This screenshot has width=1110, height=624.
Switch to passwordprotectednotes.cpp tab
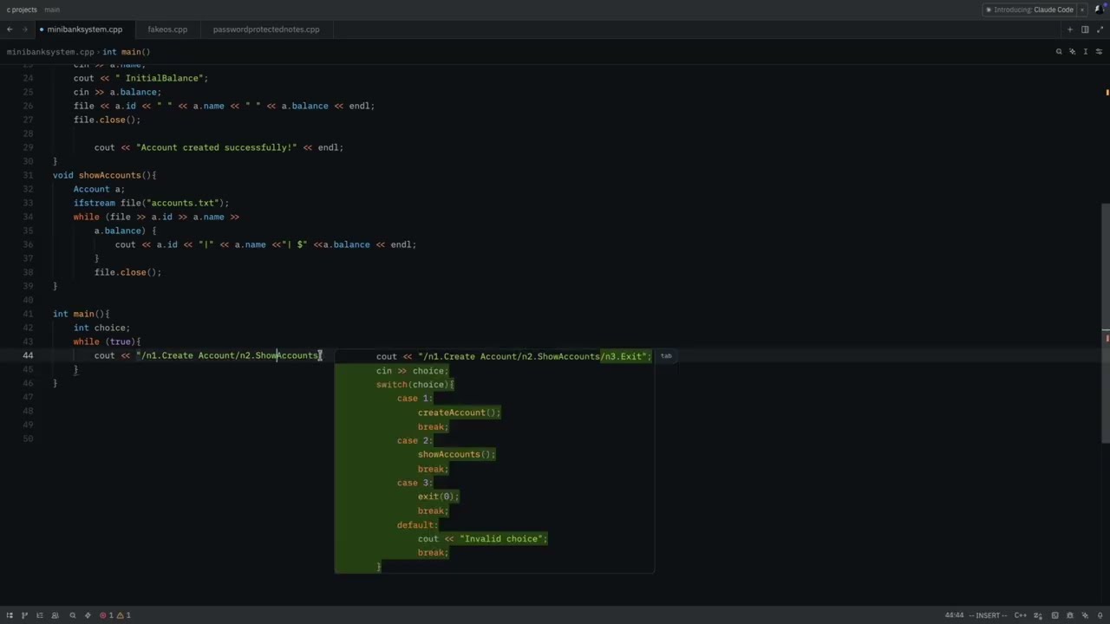pyautogui.click(x=266, y=29)
